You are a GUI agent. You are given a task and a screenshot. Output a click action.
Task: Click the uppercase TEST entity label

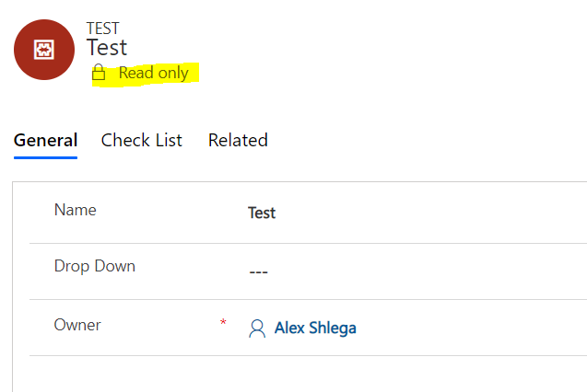click(102, 29)
